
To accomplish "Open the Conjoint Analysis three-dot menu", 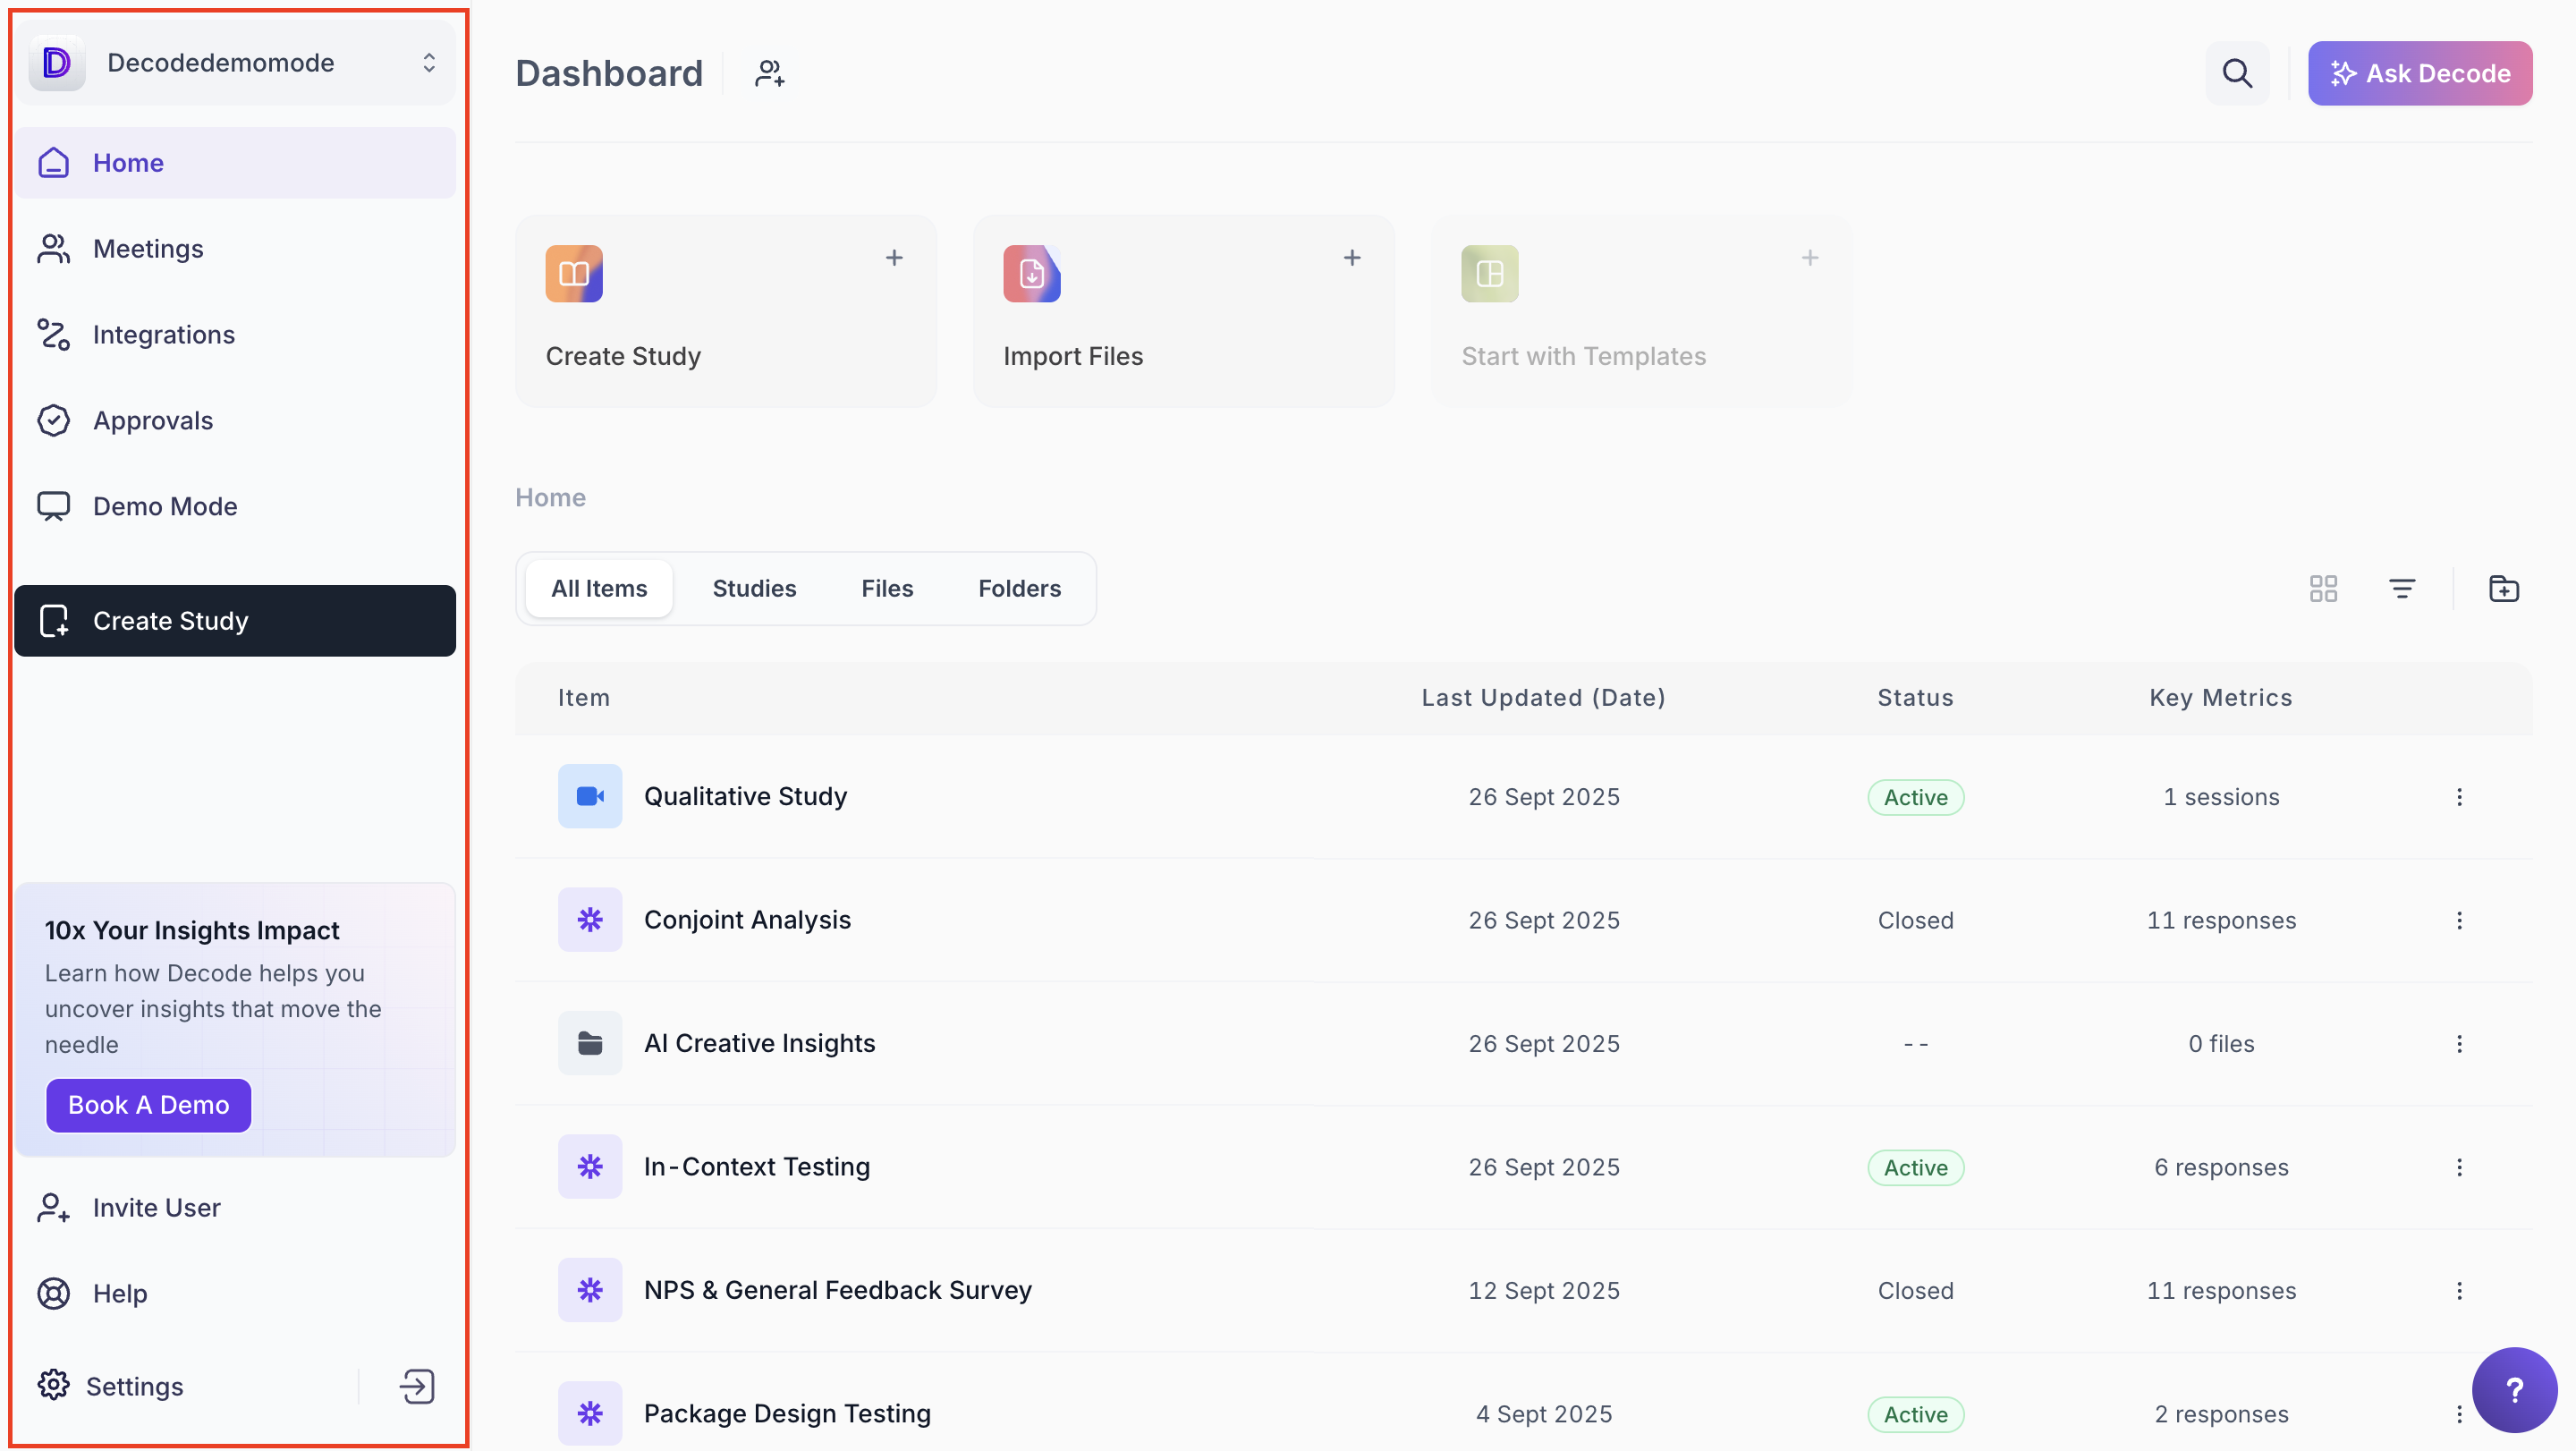I will [2459, 920].
